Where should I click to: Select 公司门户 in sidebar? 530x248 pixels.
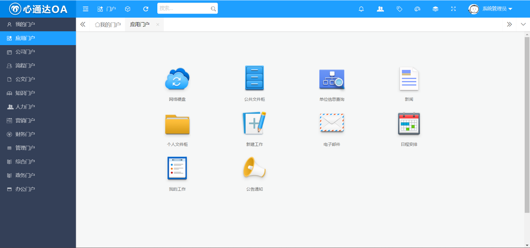[x=38, y=52]
